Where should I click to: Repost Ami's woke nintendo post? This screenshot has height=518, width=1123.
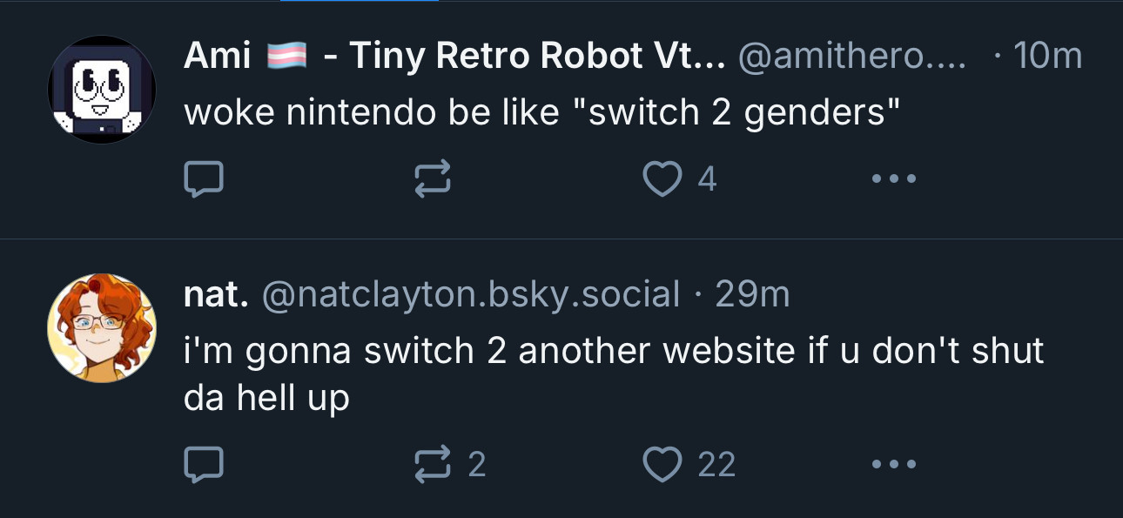(433, 179)
